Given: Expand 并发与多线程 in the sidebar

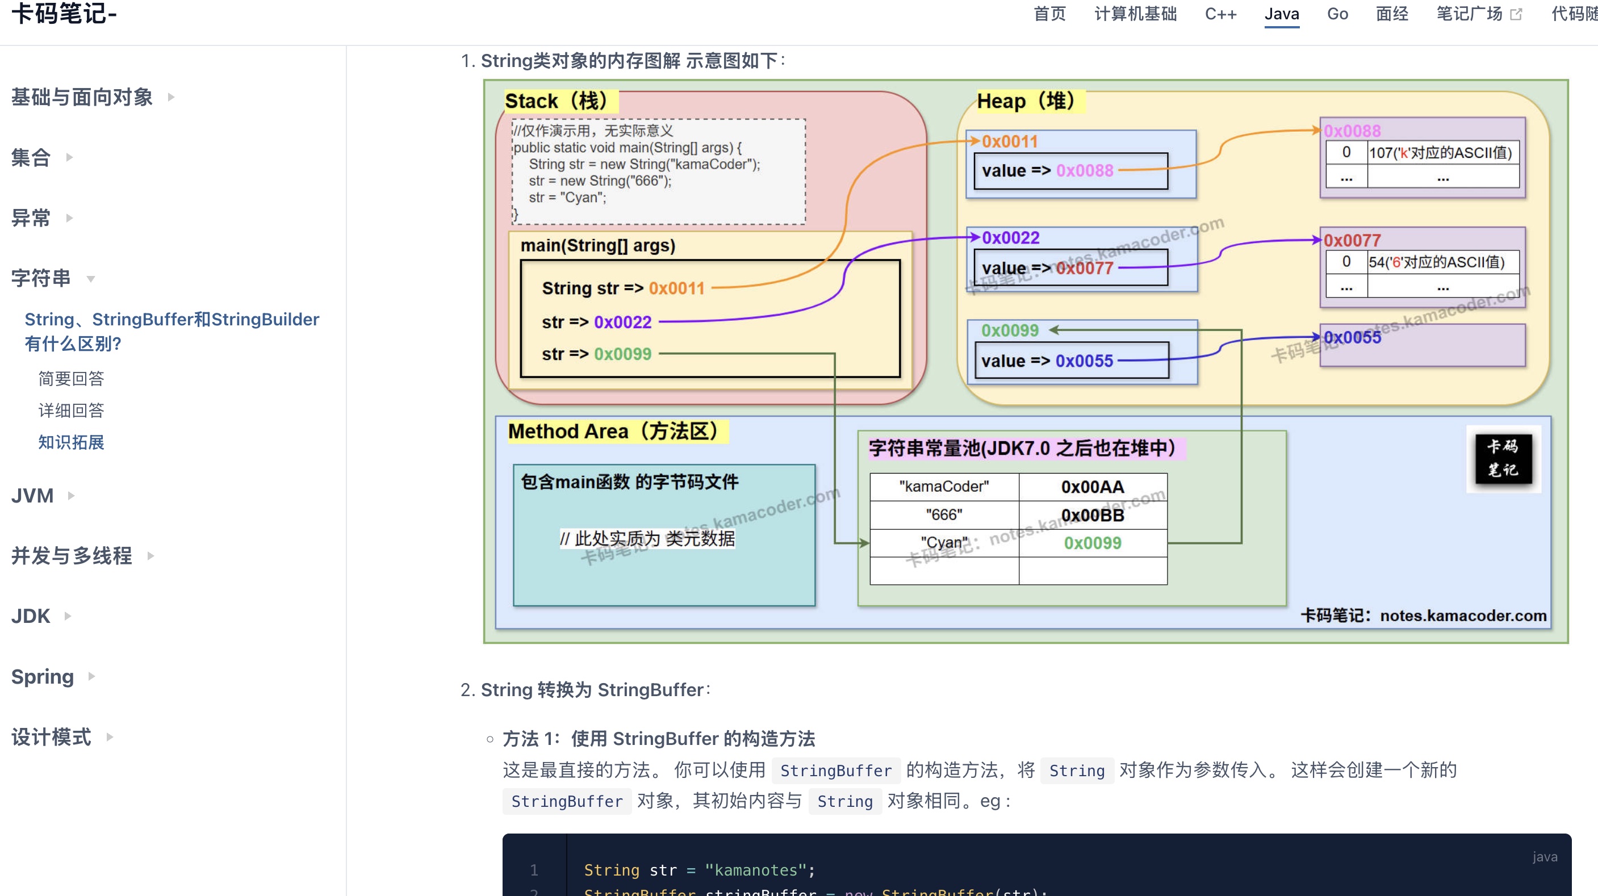Looking at the screenshot, I should pyautogui.click(x=150, y=555).
